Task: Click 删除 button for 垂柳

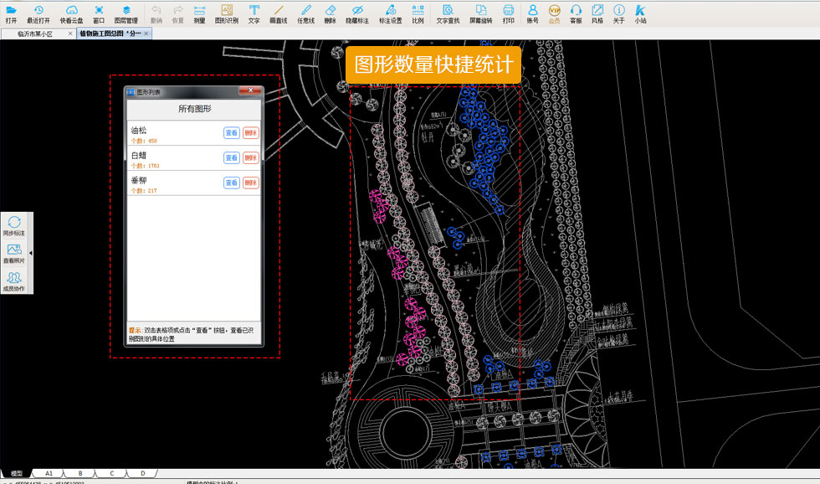Action: 251,183
